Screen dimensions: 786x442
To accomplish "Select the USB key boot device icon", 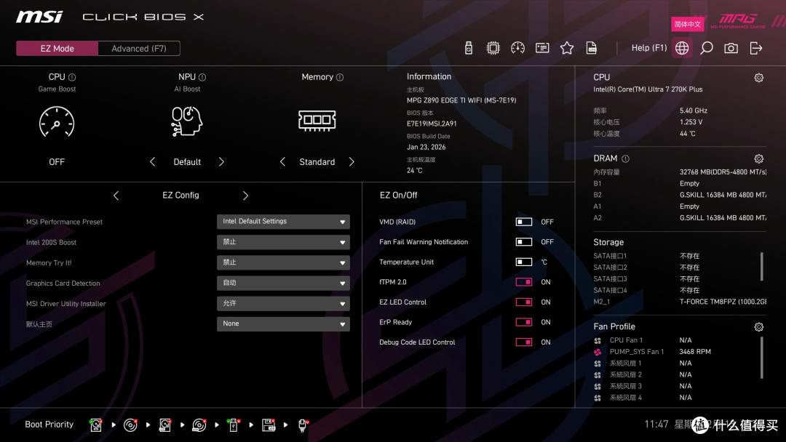I will point(233,425).
